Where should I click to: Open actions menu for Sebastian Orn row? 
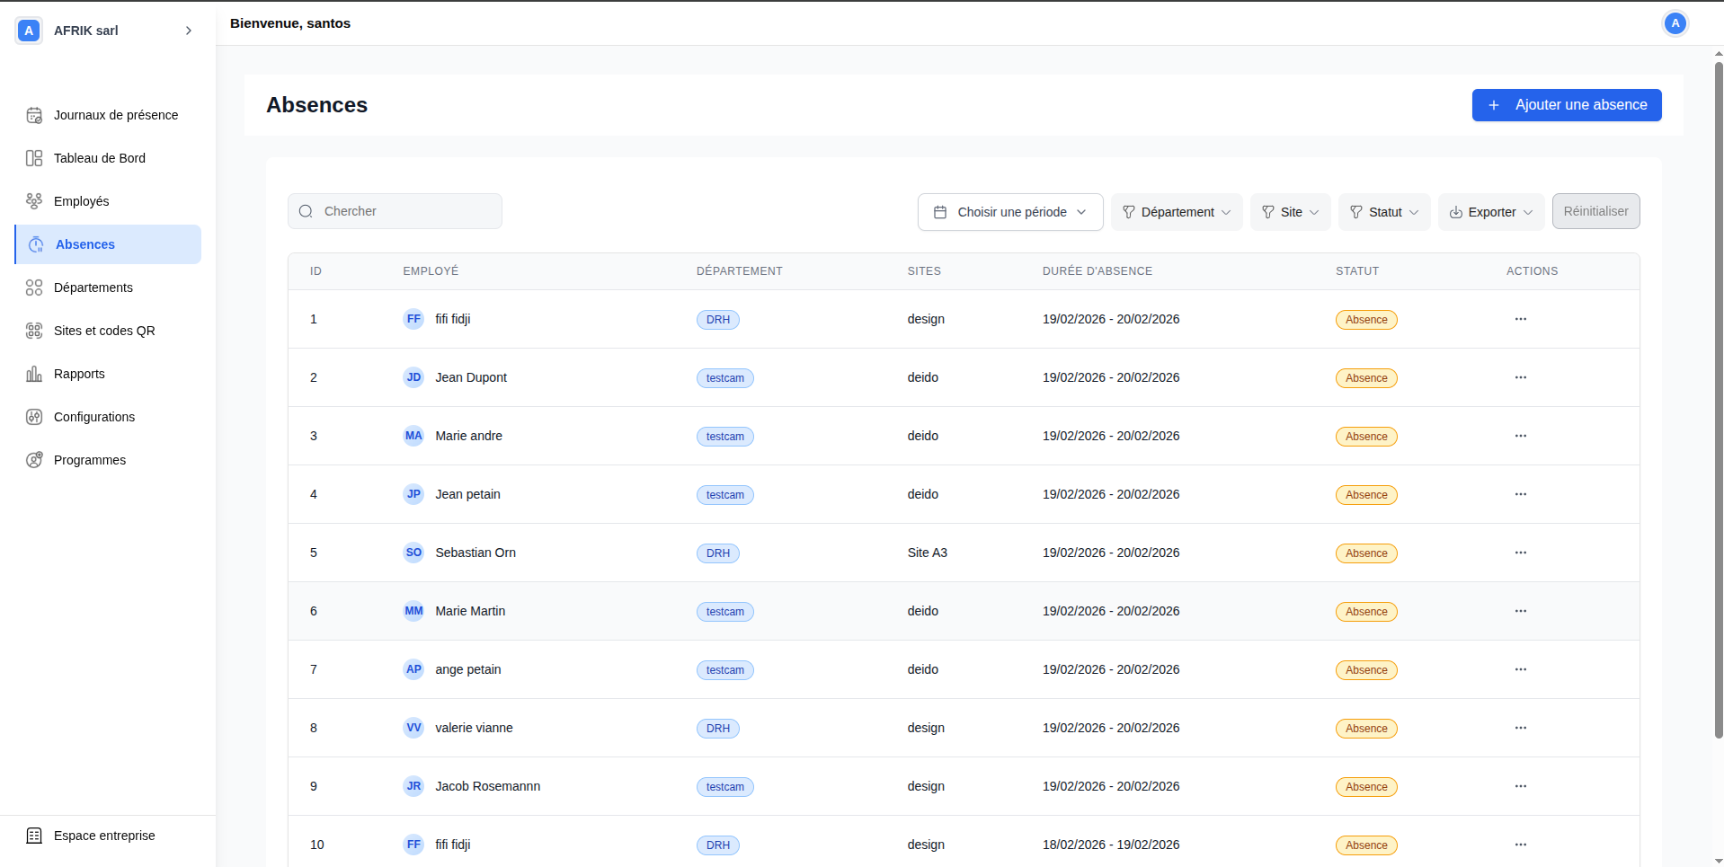(1520, 553)
